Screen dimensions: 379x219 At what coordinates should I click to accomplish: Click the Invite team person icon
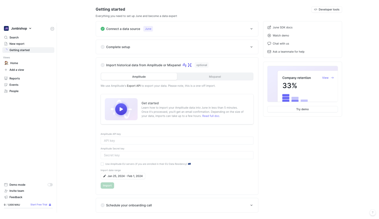coord(6,191)
